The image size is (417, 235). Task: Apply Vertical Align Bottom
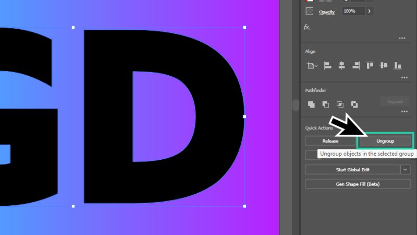[397, 66]
